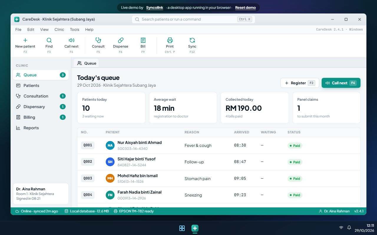Click the Online synced 2m ago status
The image size is (377, 235).
[x=37, y=211]
